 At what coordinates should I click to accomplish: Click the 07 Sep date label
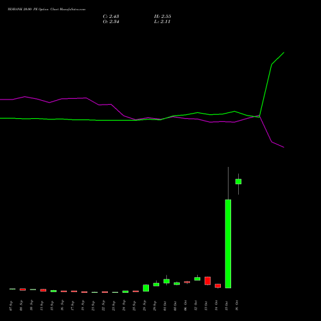coord(11,306)
